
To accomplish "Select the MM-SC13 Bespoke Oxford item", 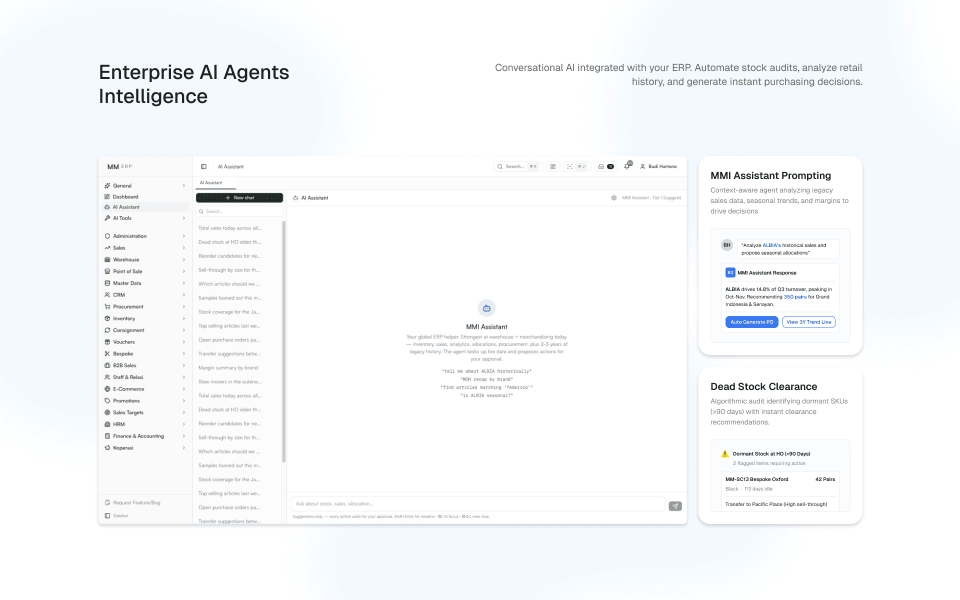I will 780,484.
